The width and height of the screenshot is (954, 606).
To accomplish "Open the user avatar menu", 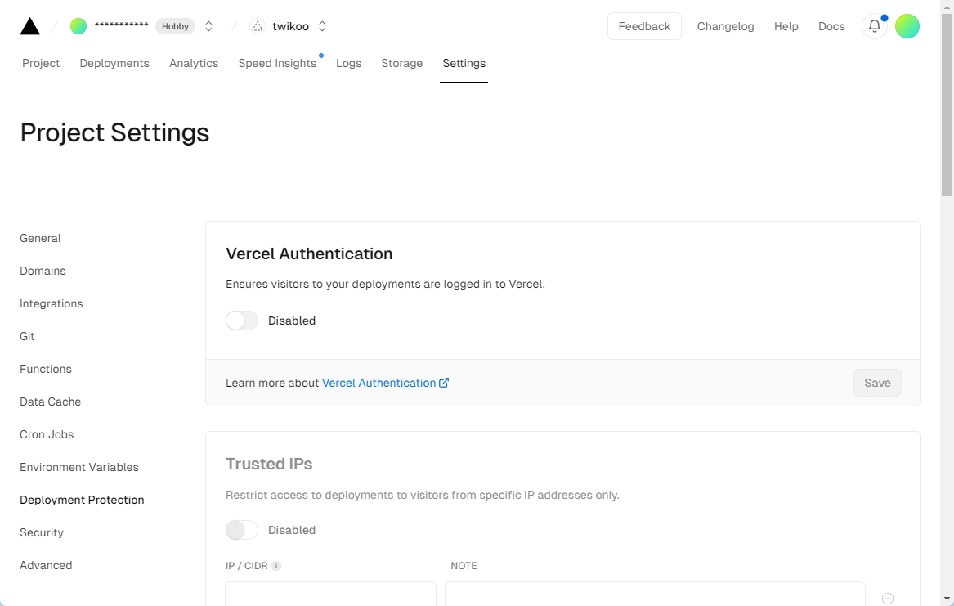I will 907,26.
